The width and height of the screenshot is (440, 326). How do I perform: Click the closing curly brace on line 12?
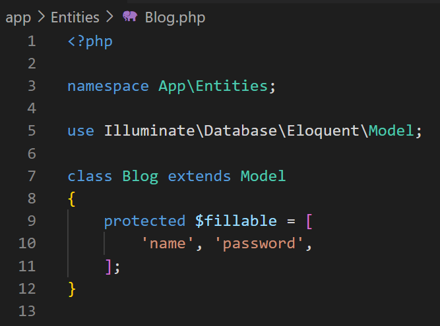tap(72, 289)
